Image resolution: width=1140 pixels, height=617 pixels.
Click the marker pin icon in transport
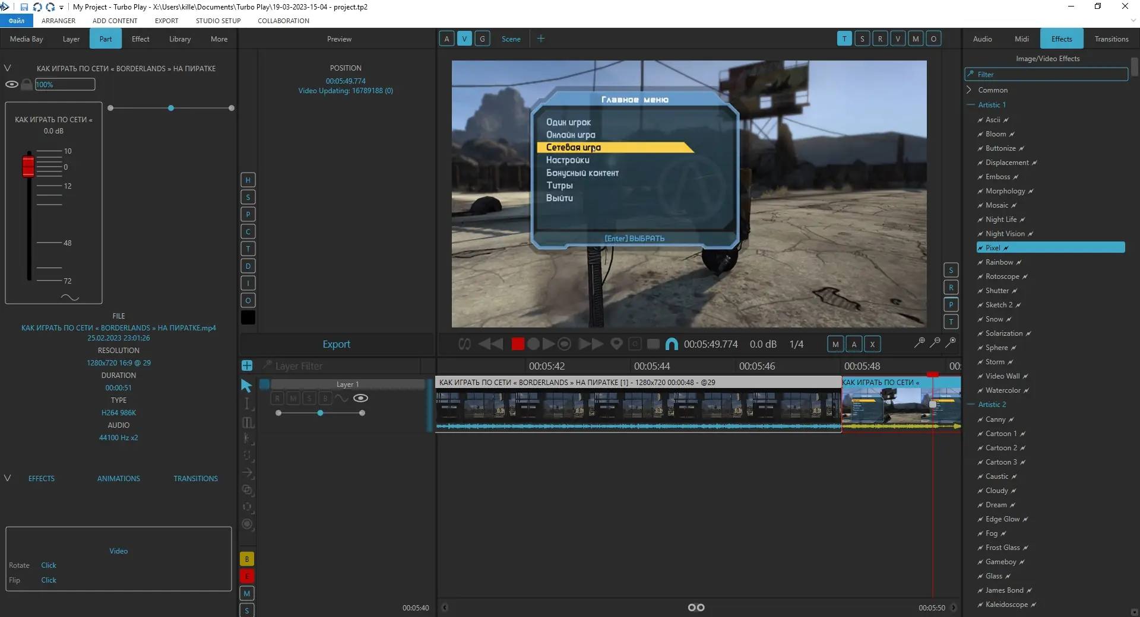point(617,344)
